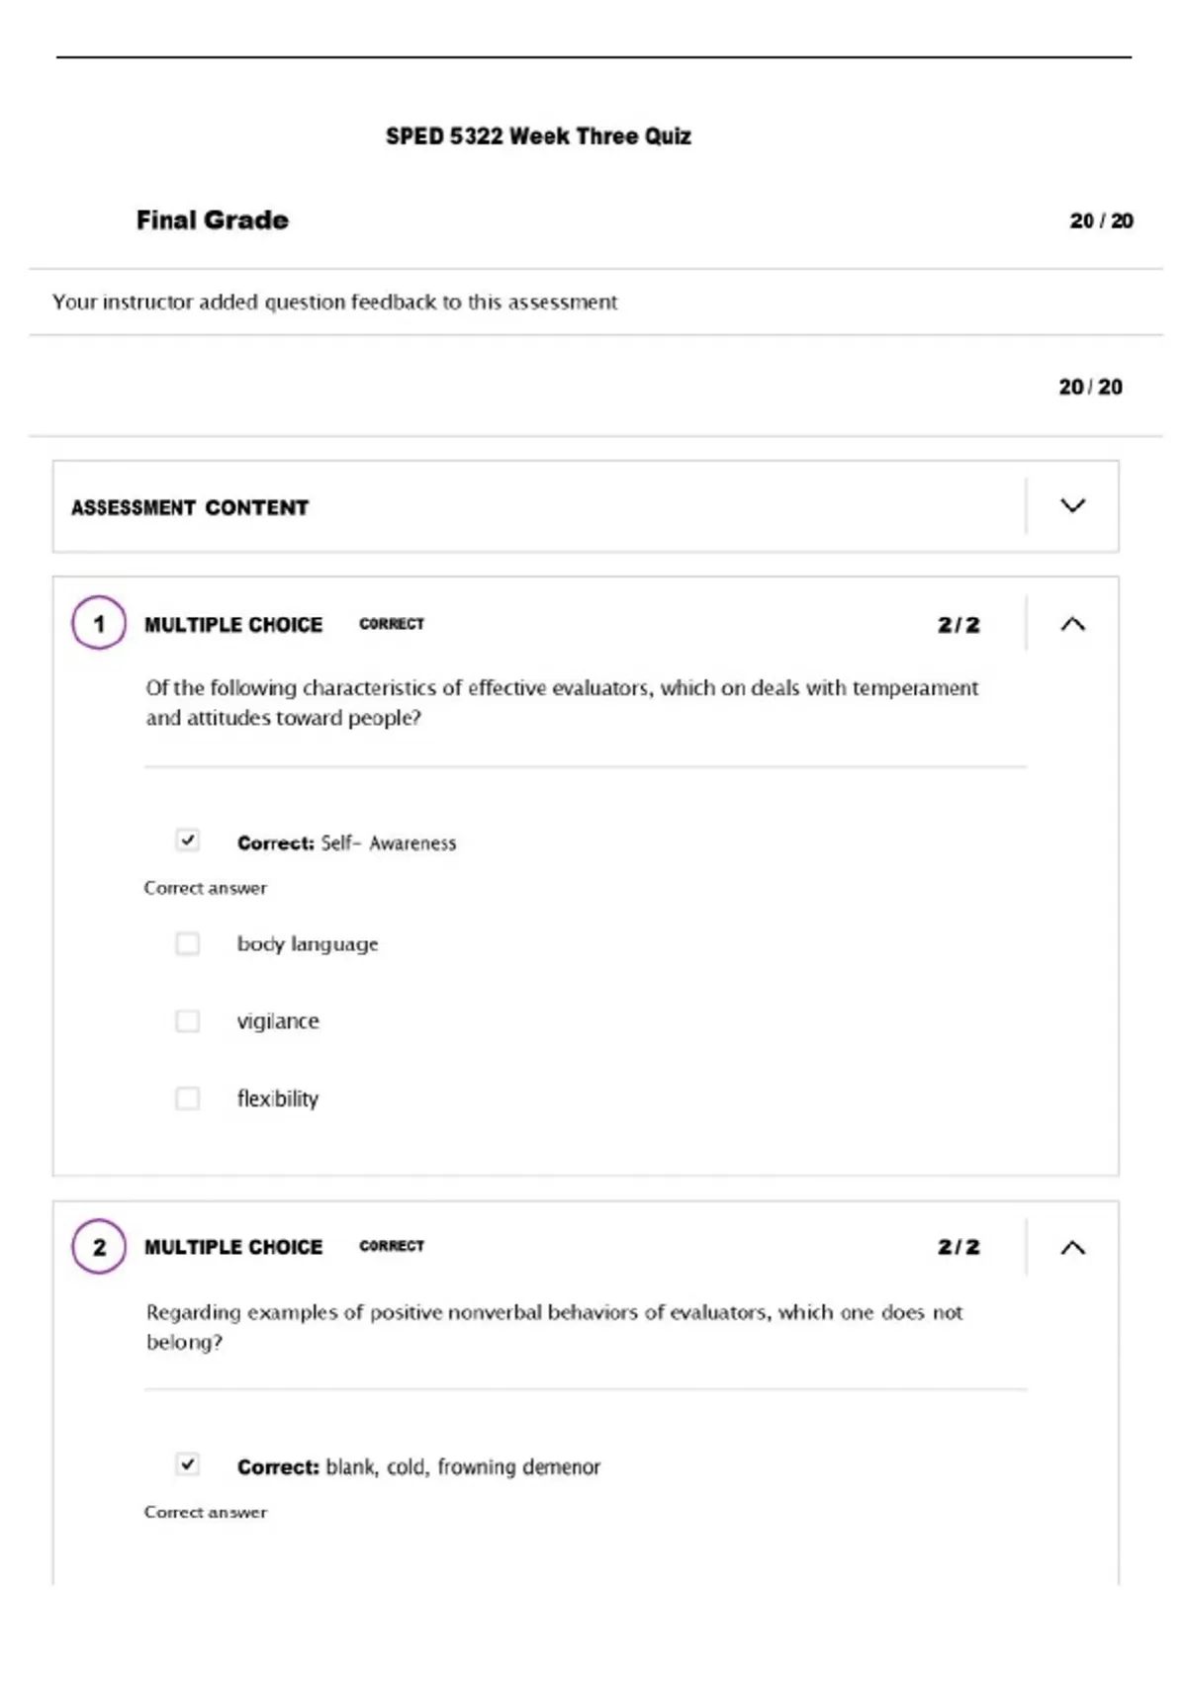This screenshot has height=1681, width=1187.
Task: Click the 20 / 20 Final Grade score
Action: [x=1101, y=221]
